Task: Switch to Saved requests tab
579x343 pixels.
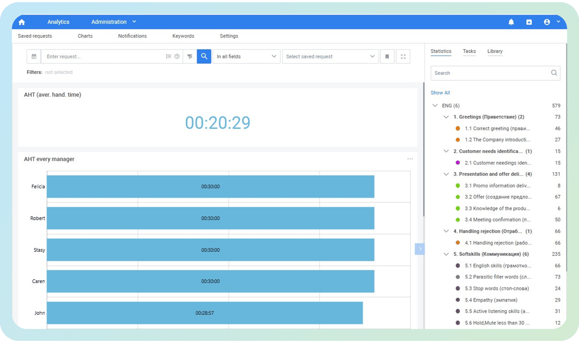Action: (x=35, y=36)
